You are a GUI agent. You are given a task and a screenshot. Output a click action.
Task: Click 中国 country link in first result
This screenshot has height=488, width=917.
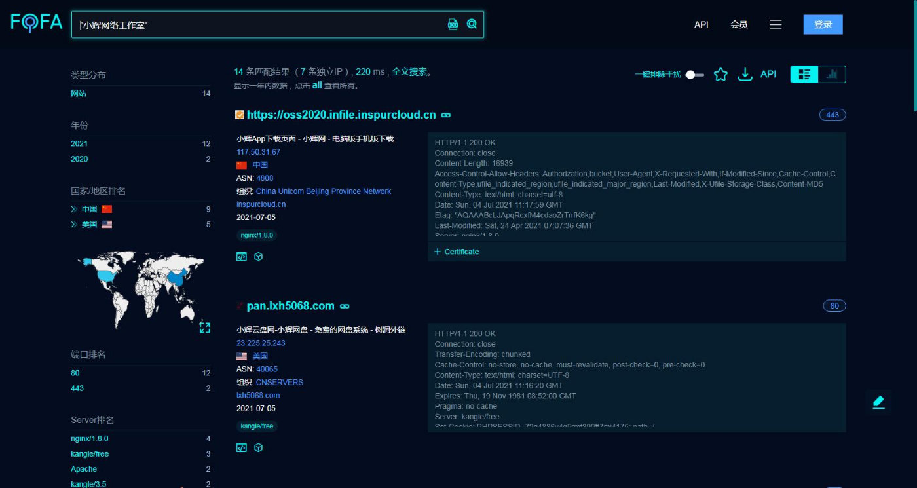(260, 165)
